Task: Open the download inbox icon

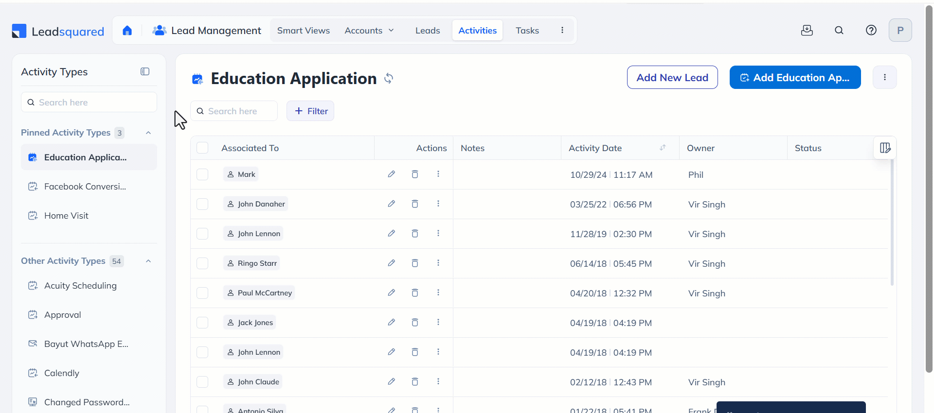Action: tap(807, 30)
